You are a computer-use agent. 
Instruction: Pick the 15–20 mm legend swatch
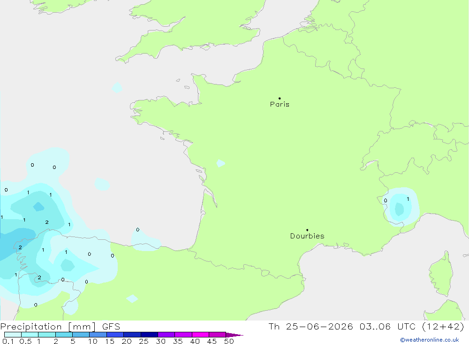pyautogui.click(x=115, y=335)
